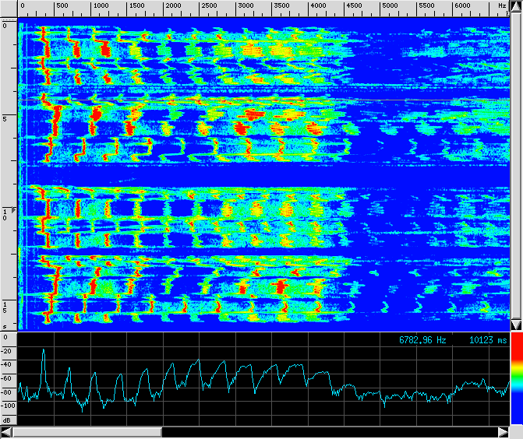Click the -60 dB axis label
The width and height of the screenshot is (523, 439).
tap(8, 378)
